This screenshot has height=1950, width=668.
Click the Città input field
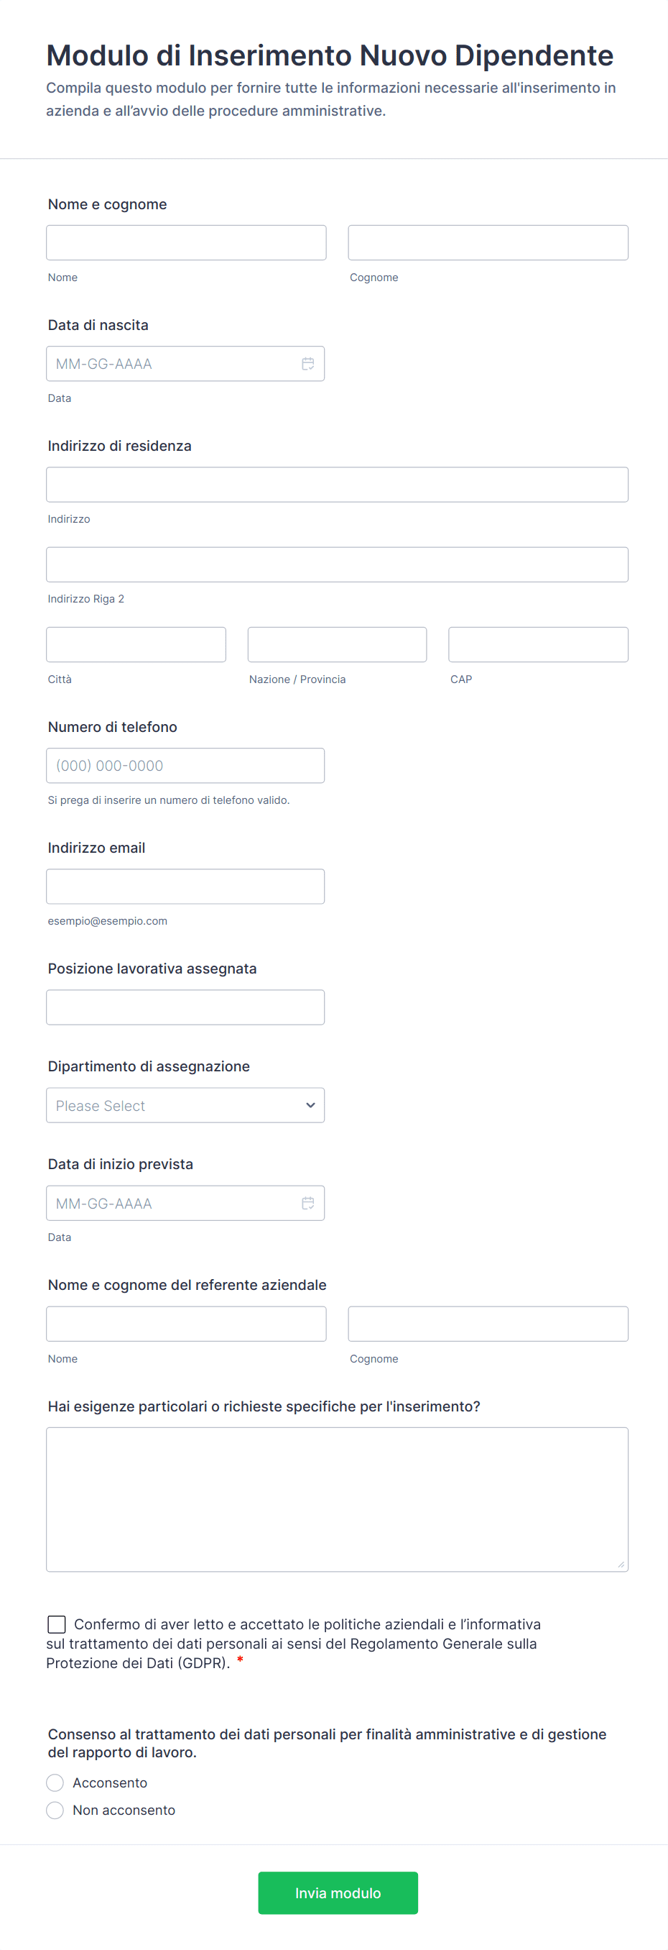point(136,645)
